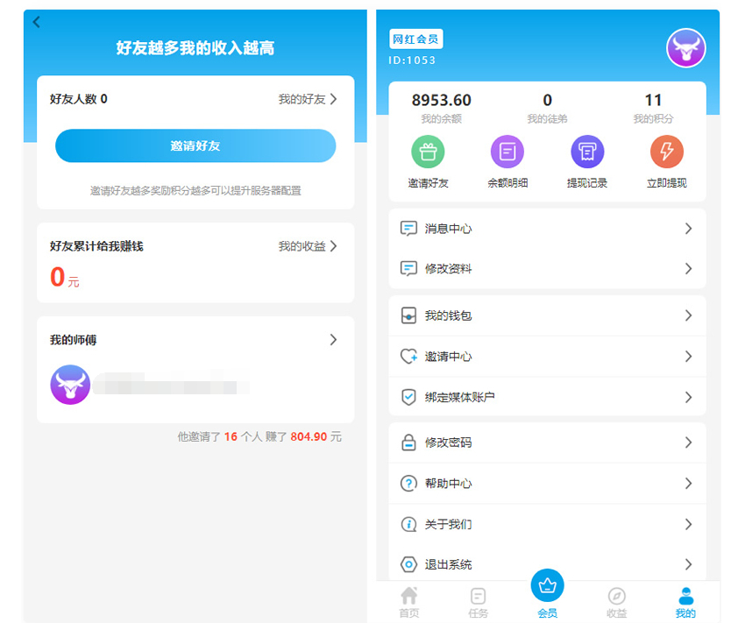Select 退出系统 to log out
Screen dimensions: 745x623
coord(547,564)
